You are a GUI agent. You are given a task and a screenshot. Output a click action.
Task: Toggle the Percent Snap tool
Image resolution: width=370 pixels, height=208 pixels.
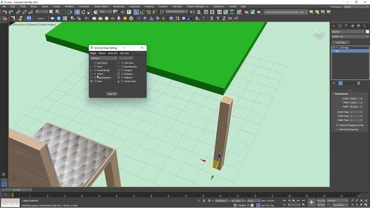149,12
